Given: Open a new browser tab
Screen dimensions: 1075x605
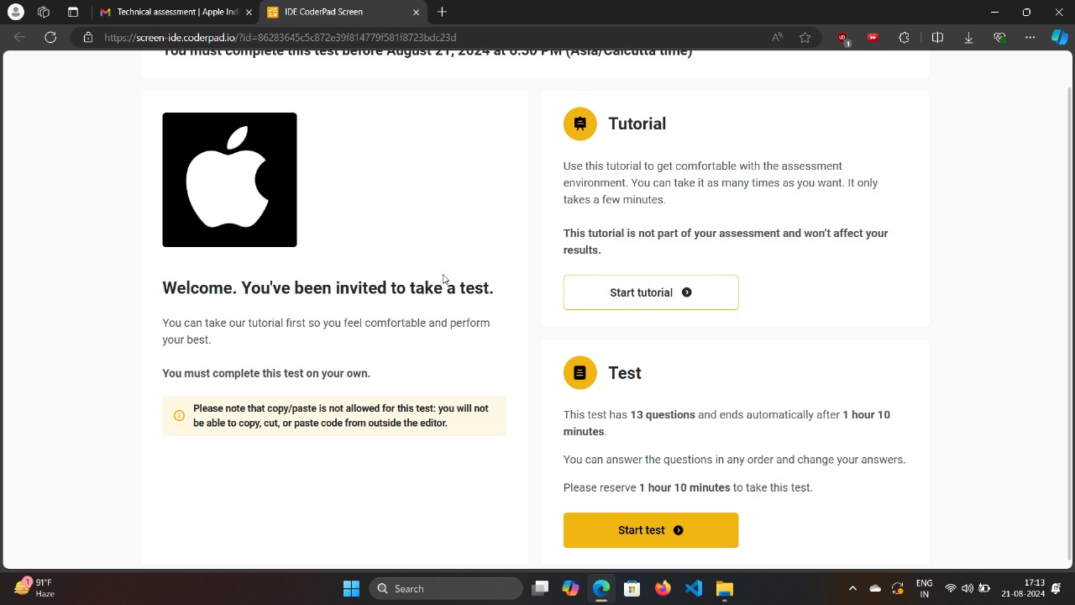Looking at the screenshot, I should (442, 12).
